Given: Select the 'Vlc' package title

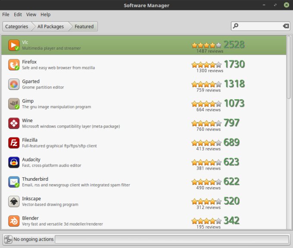Looking at the screenshot, I should [25, 42].
